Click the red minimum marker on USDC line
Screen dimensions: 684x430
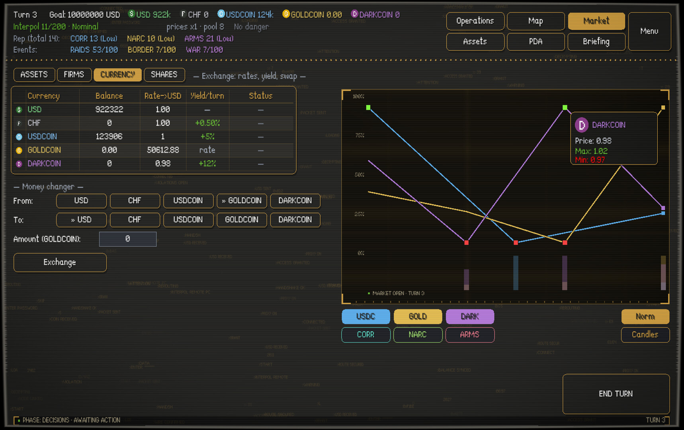(x=516, y=242)
